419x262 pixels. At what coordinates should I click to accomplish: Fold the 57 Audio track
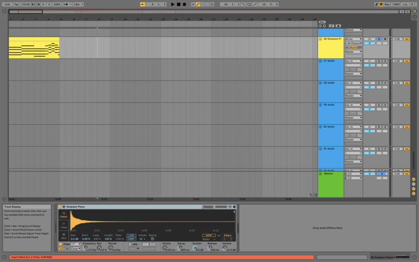321,61
